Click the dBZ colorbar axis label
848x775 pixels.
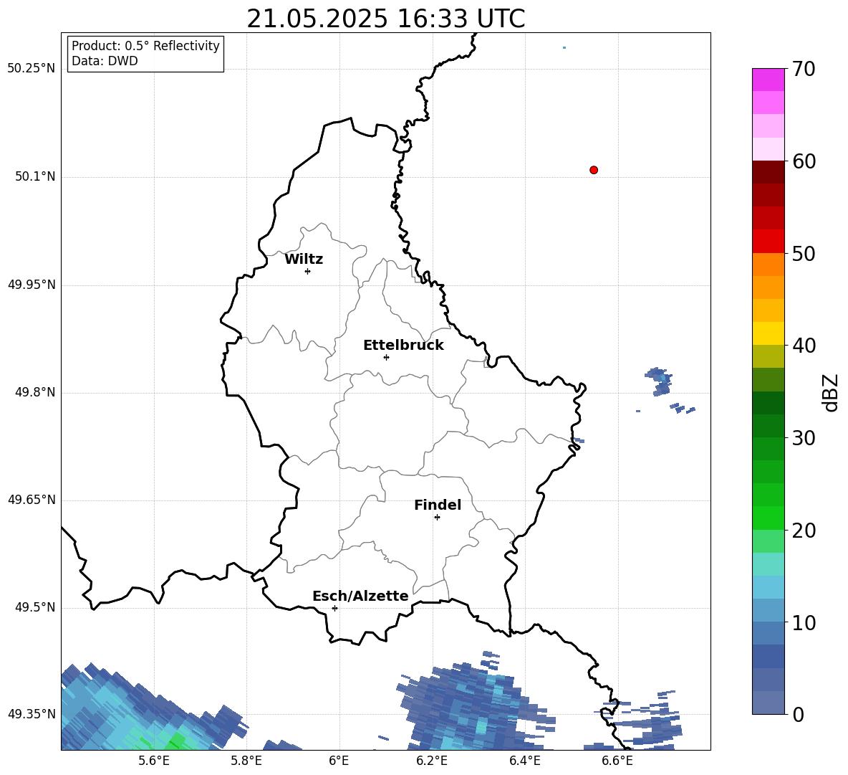pos(831,392)
